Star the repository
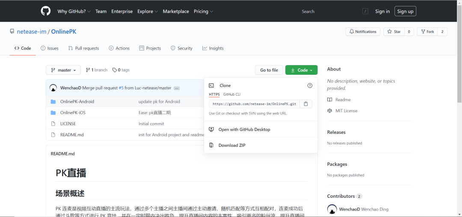 tap(394, 32)
